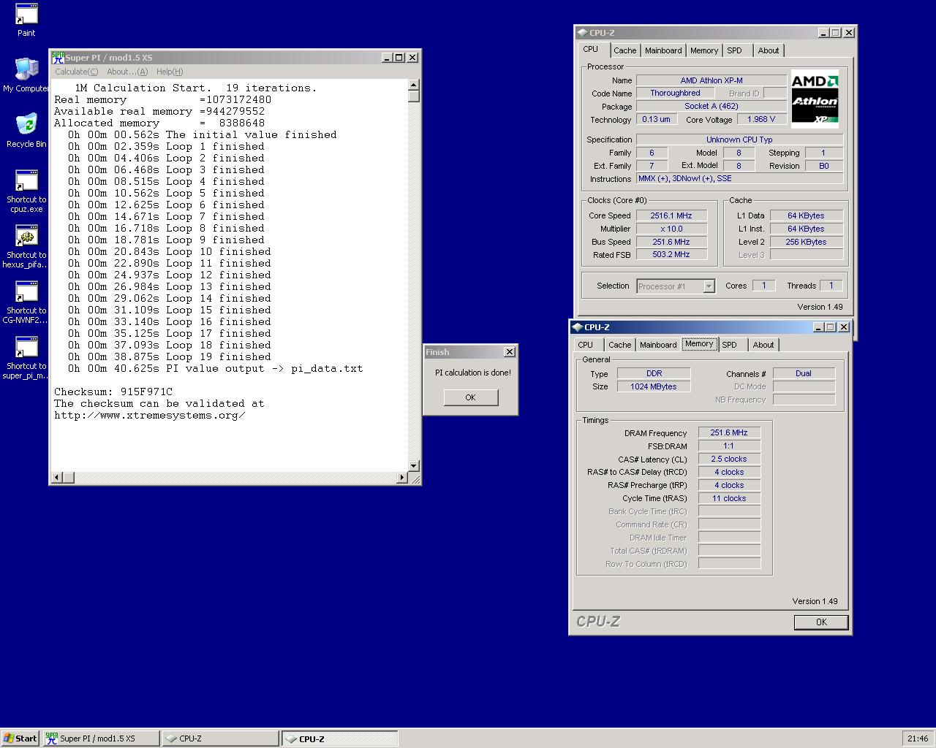The image size is (936, 748).
Task: Switch to Memory tab in upper CPU-Z
Action: 703,50
